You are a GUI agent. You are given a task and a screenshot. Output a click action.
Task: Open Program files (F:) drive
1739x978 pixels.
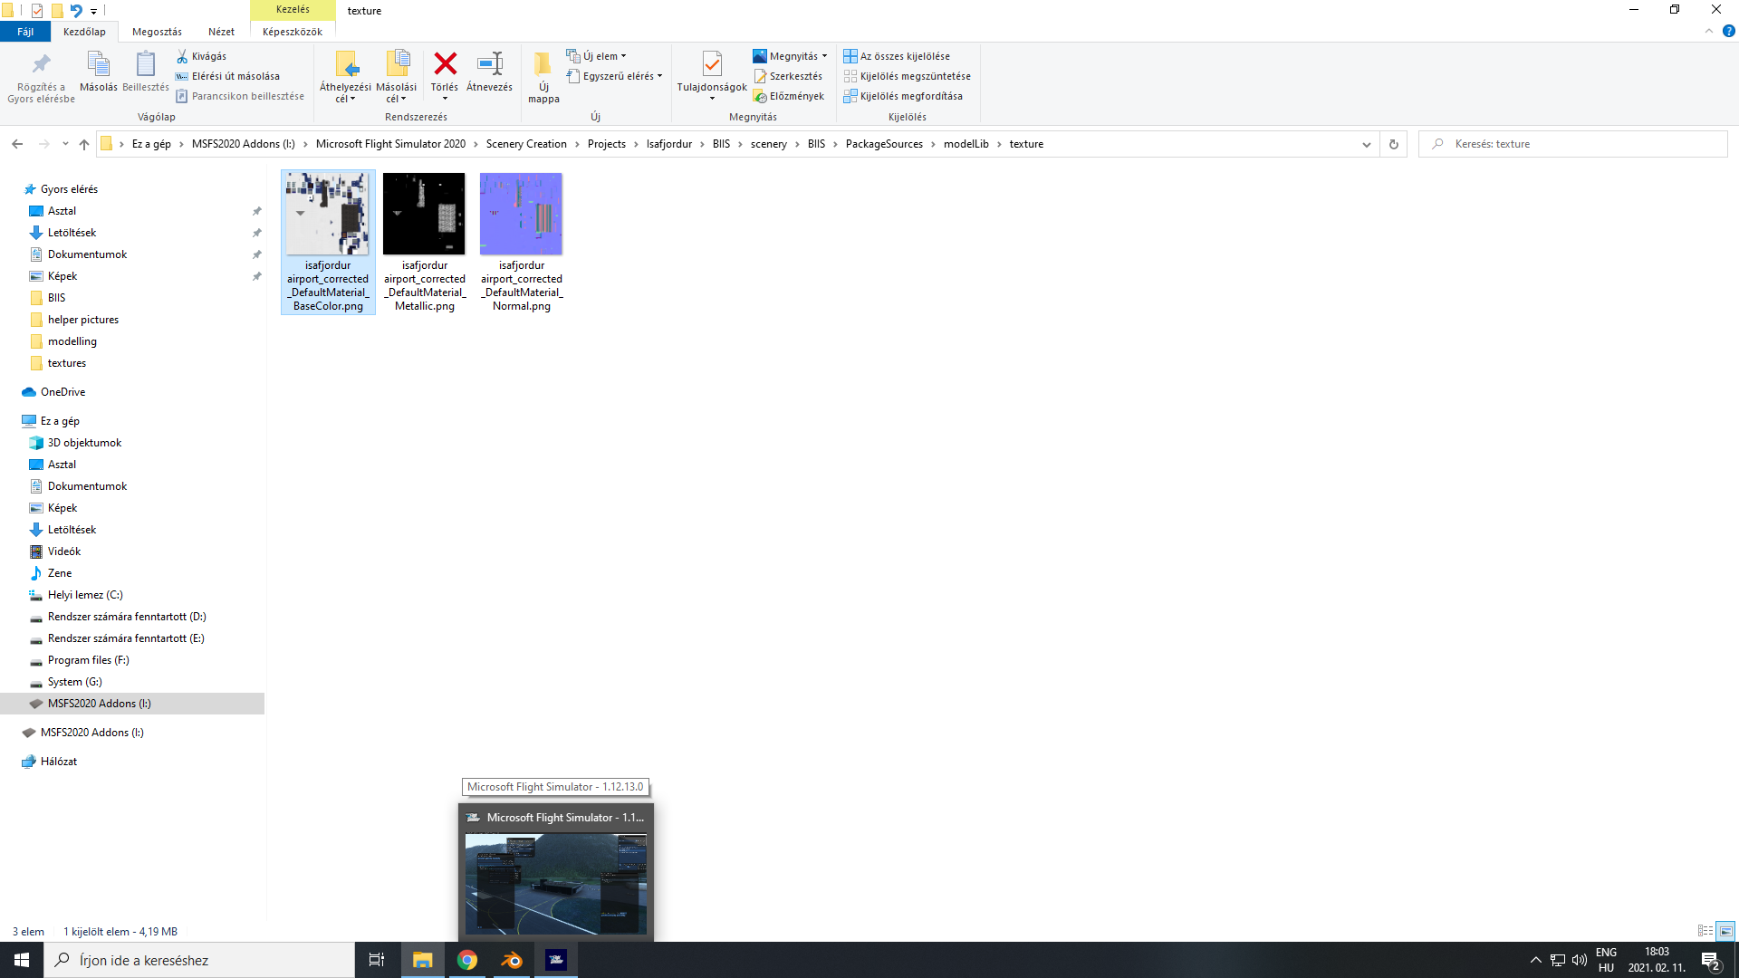(88, 660)
